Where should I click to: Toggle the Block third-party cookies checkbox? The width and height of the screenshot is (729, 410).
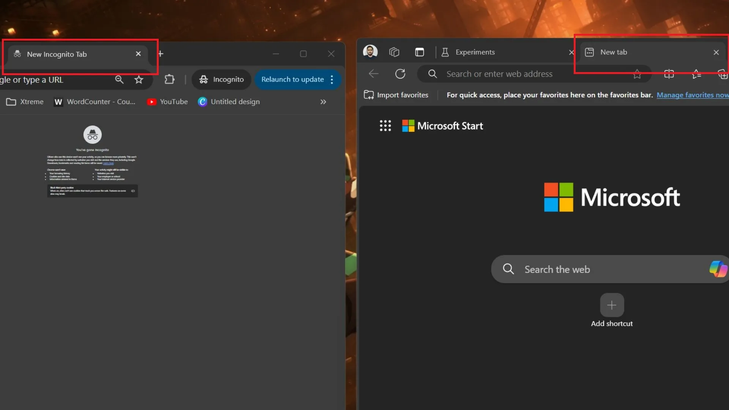click(x=133, y=191)
